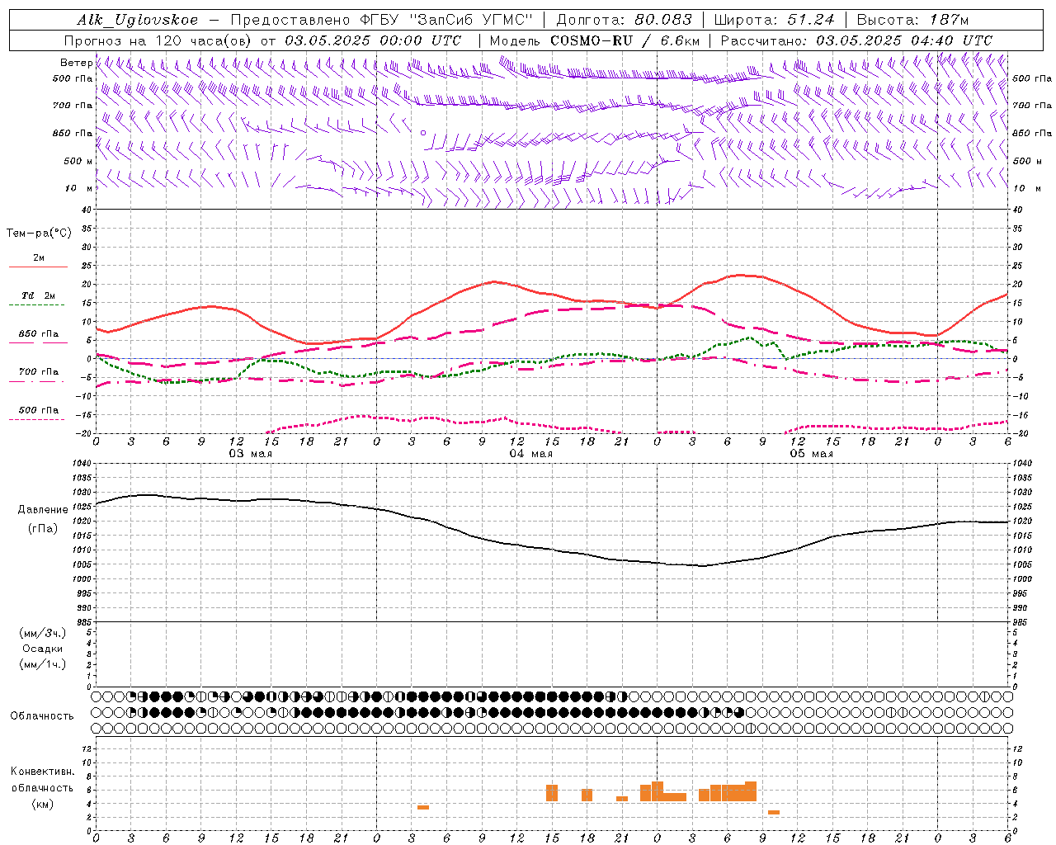This screenshot has height=845, width=1056.
Task: Select the text 'Предоставлено ФГБУ "ЗапСиб УГМС"'
Action: (382, 20)
